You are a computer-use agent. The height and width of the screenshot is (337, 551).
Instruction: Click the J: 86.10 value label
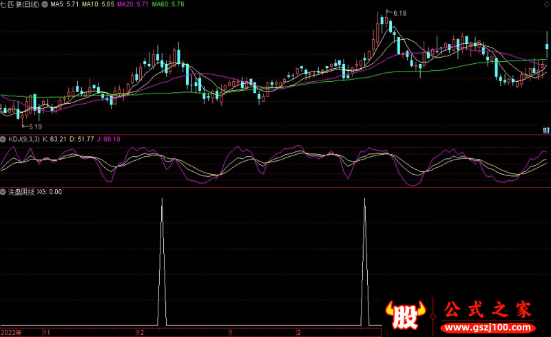(x=107, y=139)
